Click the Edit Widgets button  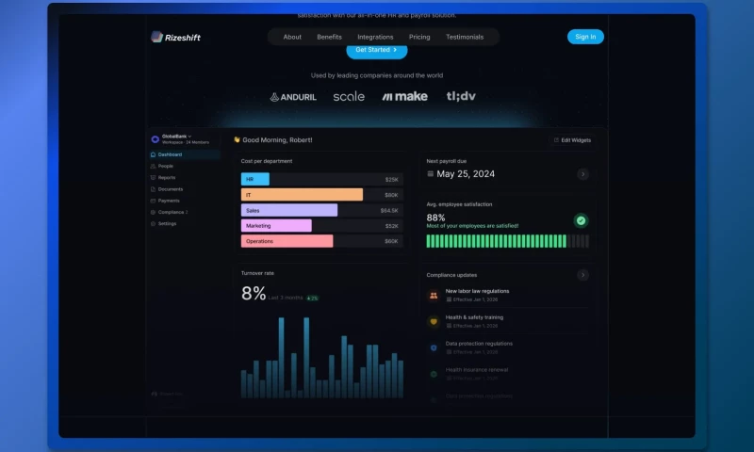[x=573, y=140]
